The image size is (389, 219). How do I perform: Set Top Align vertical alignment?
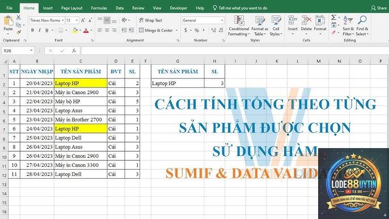tap(100, 20)
